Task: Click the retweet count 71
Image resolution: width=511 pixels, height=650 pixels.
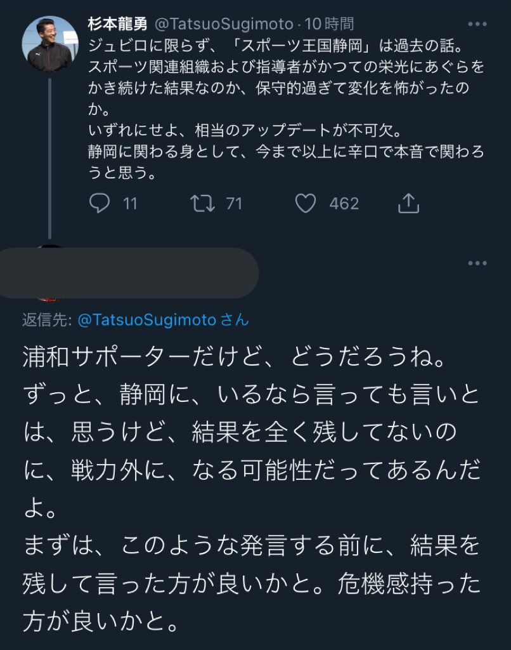Action: tap(234, 204)
